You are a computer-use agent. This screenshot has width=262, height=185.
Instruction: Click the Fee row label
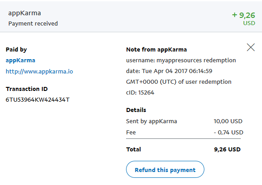(x=131, y=133)
